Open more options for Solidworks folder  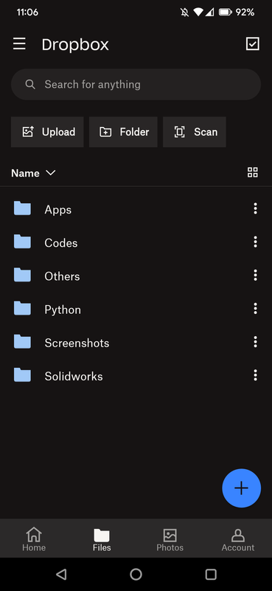(256, 375)
